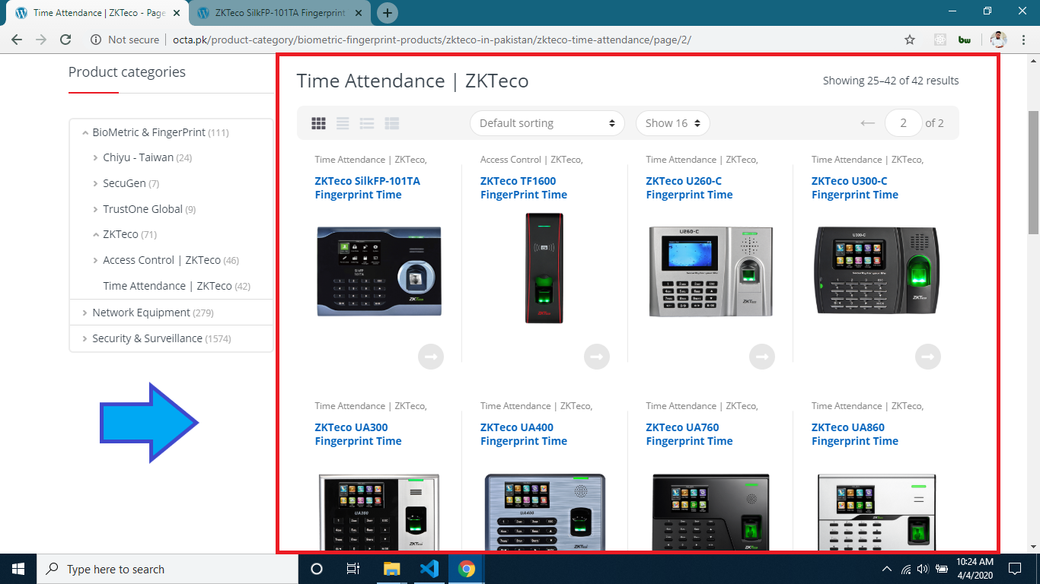Click the Windows search box
The width and height of the screenshot is (1040, 584).
[x=167, y=569]
